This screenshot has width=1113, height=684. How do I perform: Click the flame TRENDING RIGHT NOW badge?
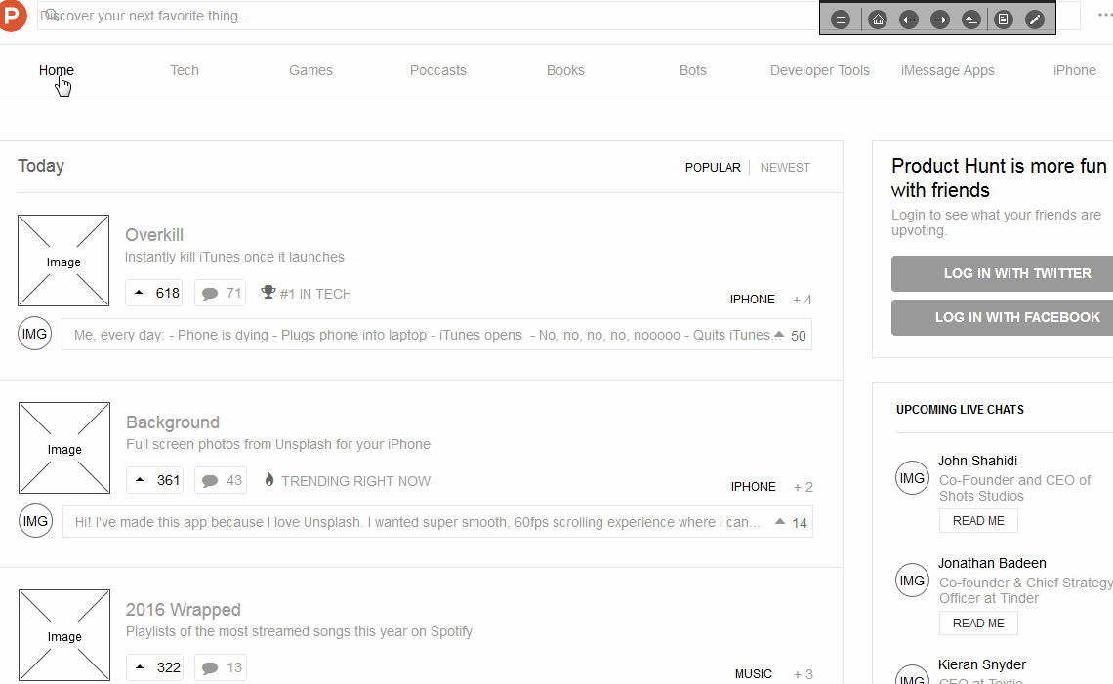(x=348, y=480)
